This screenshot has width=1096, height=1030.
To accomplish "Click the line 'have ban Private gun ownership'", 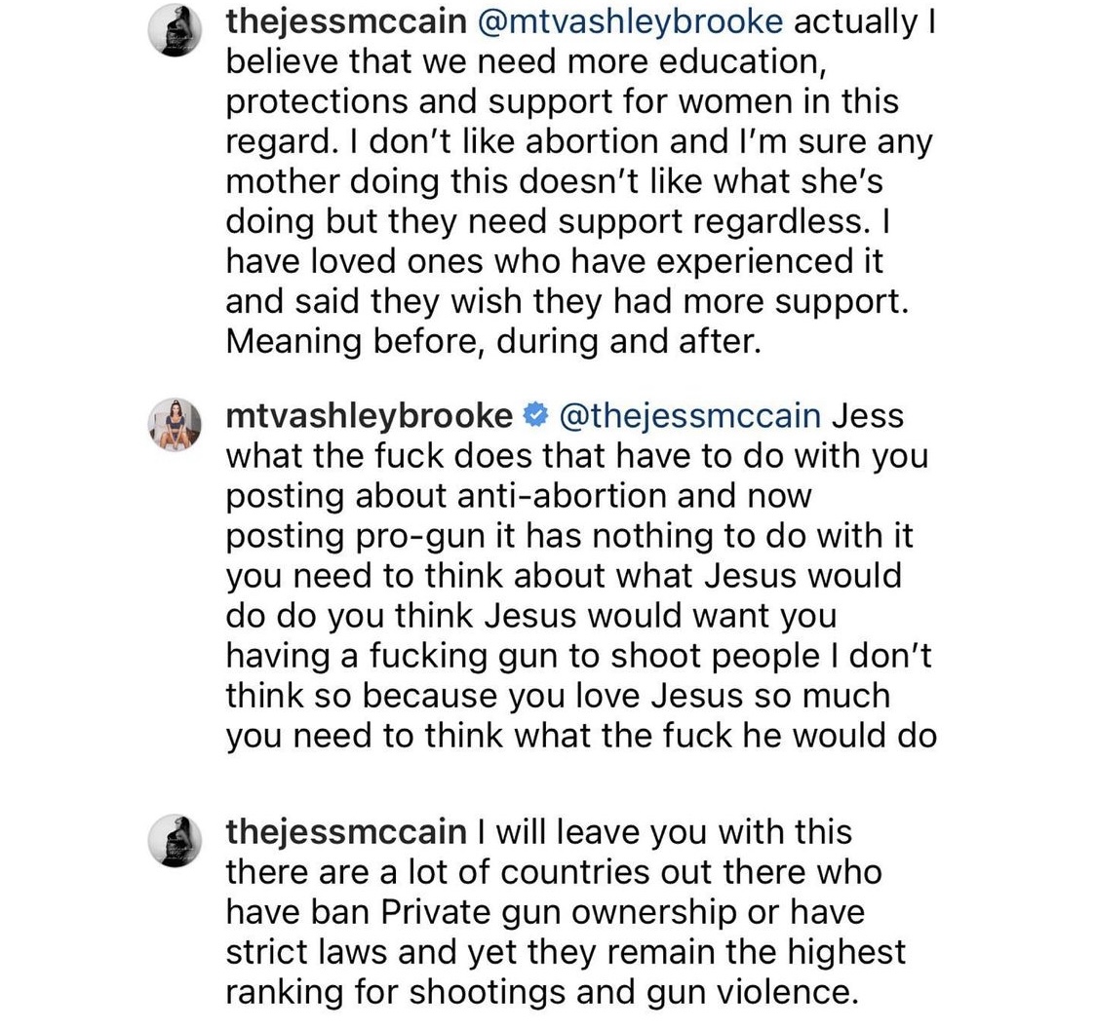I will (x=545, y=912).
